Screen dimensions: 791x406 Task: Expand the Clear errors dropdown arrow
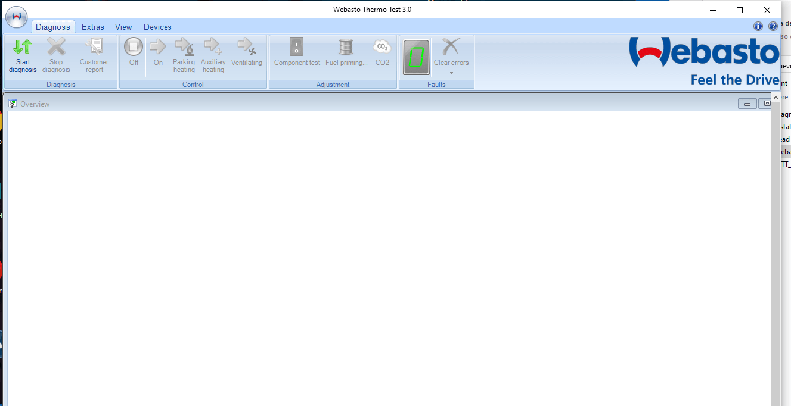coord(451,73)
